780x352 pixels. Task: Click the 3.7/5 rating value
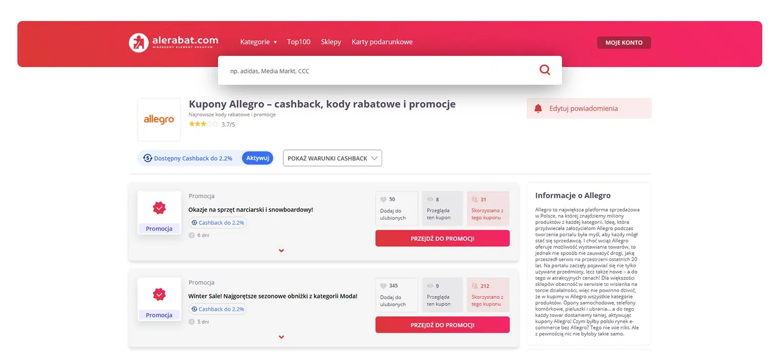point(228,125)
